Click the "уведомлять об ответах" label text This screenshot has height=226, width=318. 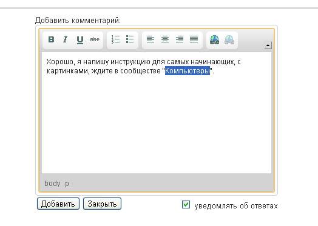coord(236,206)
